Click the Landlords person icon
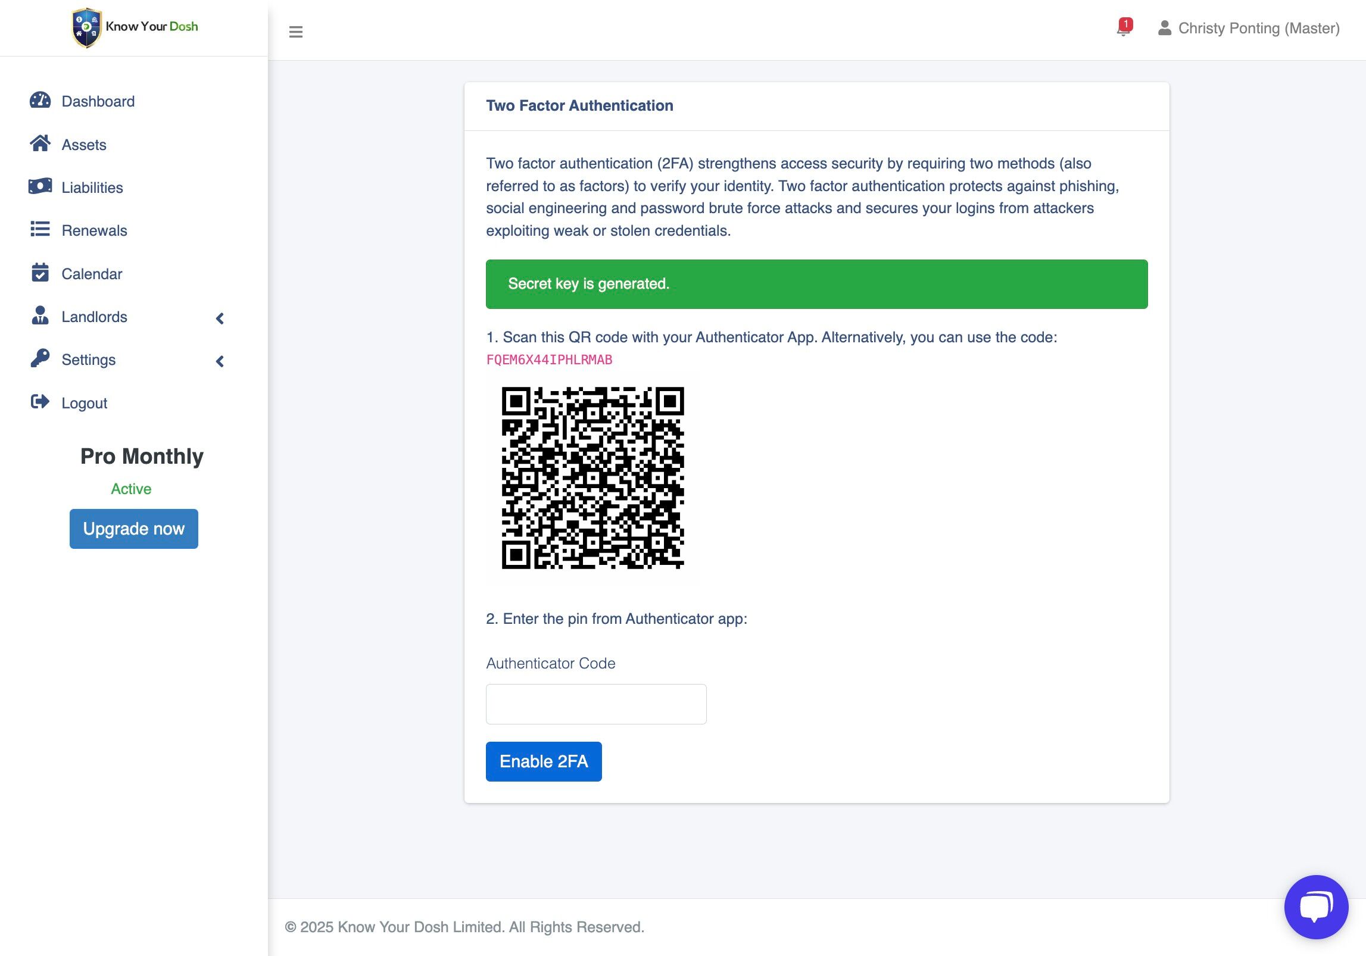The height and width of the screenshot is (956, 1366). pos(40,316)
